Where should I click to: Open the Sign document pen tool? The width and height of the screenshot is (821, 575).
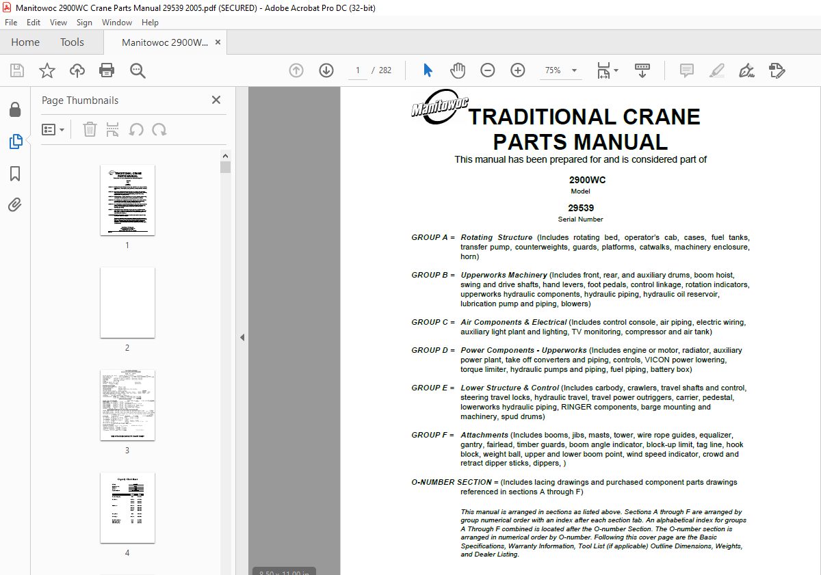click(746, 70)
